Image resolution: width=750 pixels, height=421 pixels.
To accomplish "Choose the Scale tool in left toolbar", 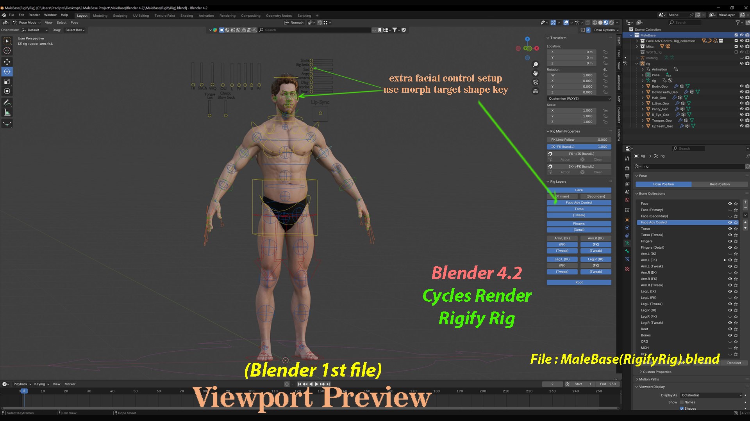I will [x=7, y=81].
